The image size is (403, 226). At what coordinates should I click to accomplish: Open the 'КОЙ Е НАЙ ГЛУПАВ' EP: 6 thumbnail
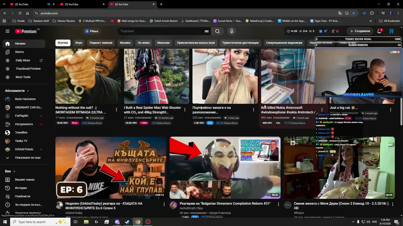pos(111,168)
